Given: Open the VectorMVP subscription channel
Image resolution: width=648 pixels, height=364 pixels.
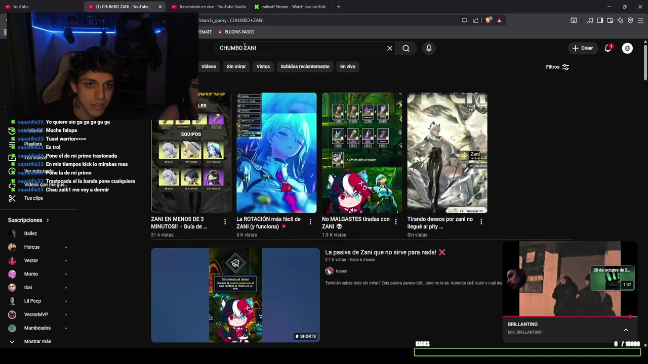Looking at the screenshot, I should point(36,314).
